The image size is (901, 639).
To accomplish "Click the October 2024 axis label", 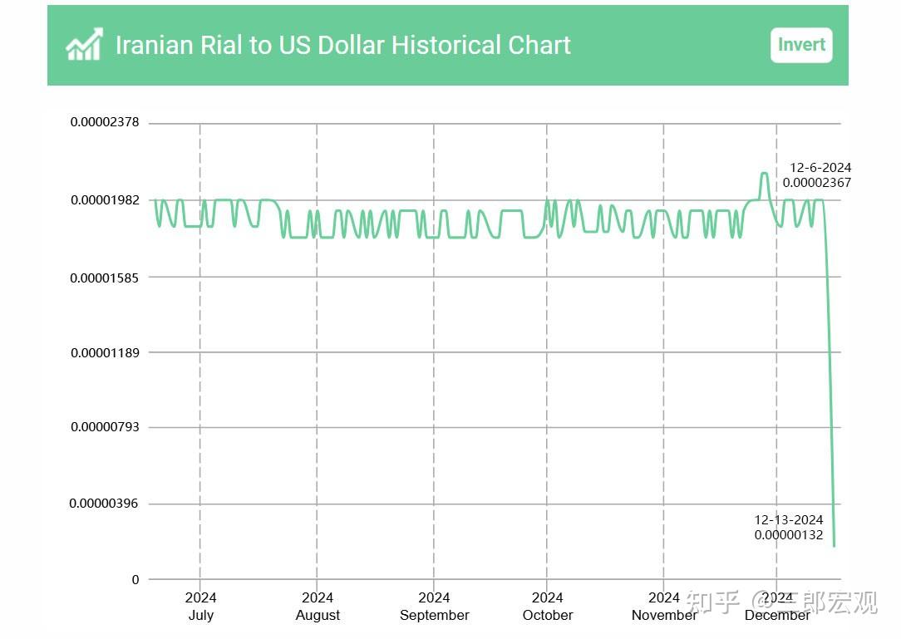I will pos(547,607).
